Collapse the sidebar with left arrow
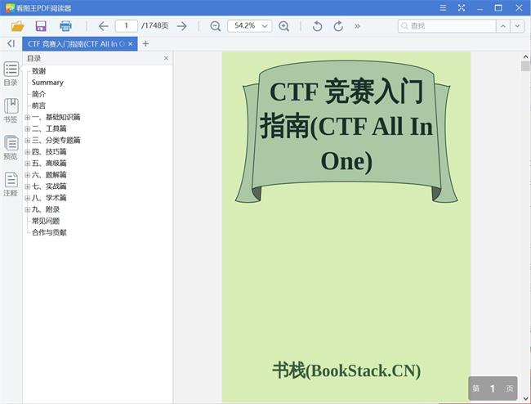 coord(11,43)
